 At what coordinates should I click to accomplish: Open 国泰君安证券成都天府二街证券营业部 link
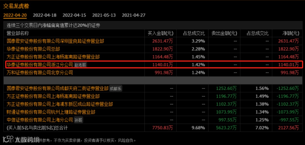point(57,89)
